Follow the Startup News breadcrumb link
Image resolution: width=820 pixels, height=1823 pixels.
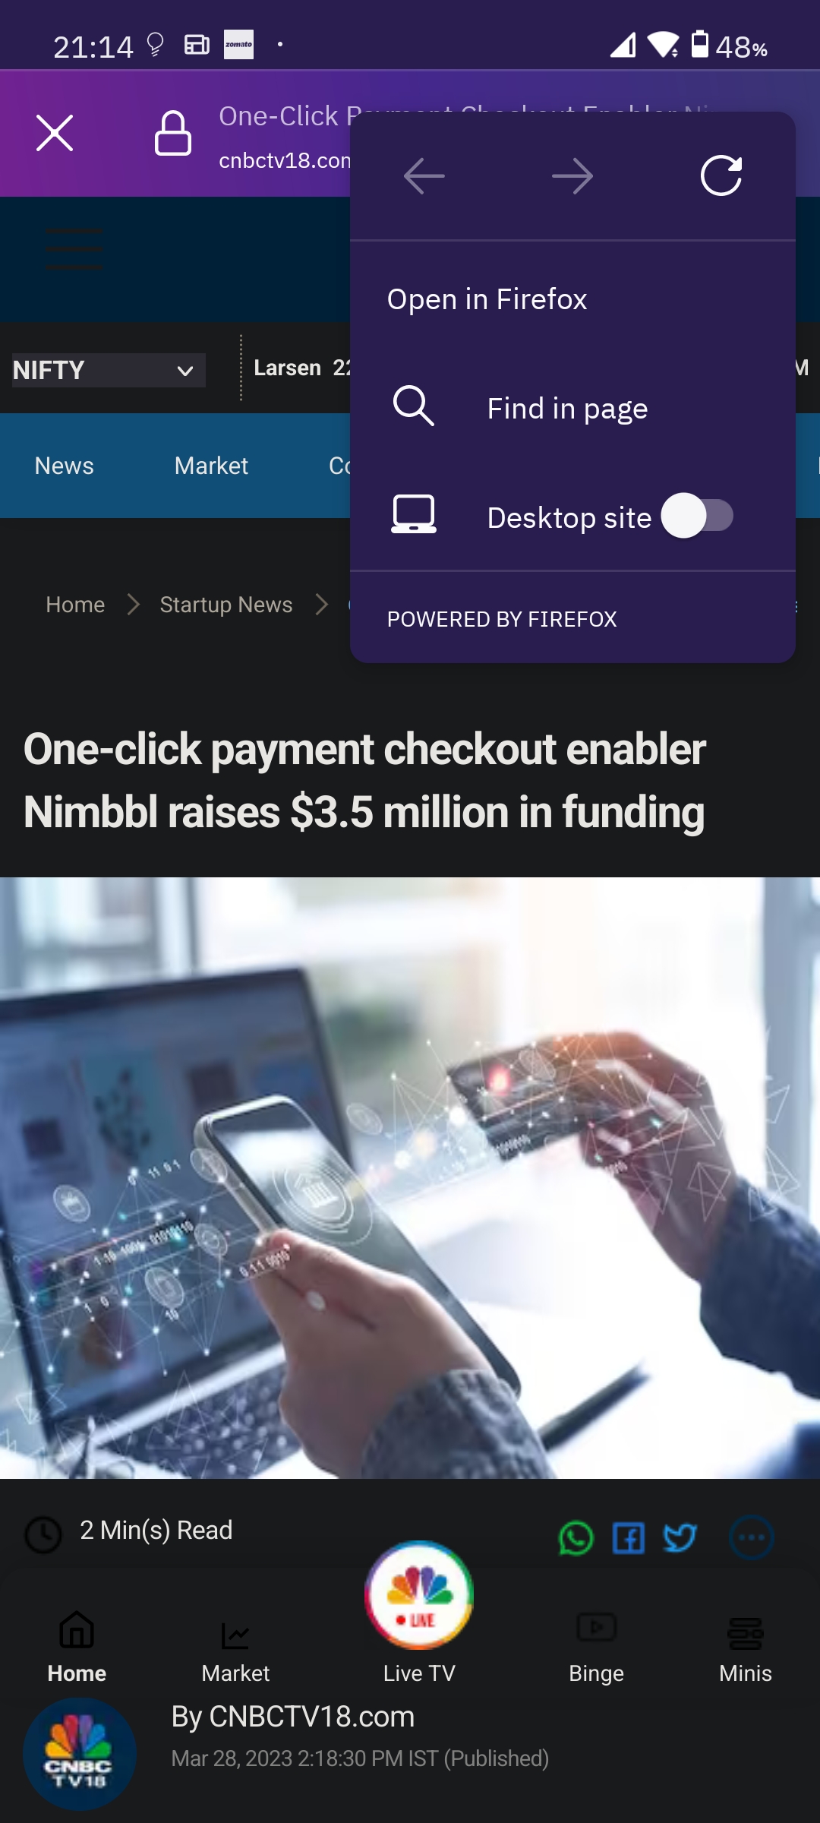click(225, 605)
